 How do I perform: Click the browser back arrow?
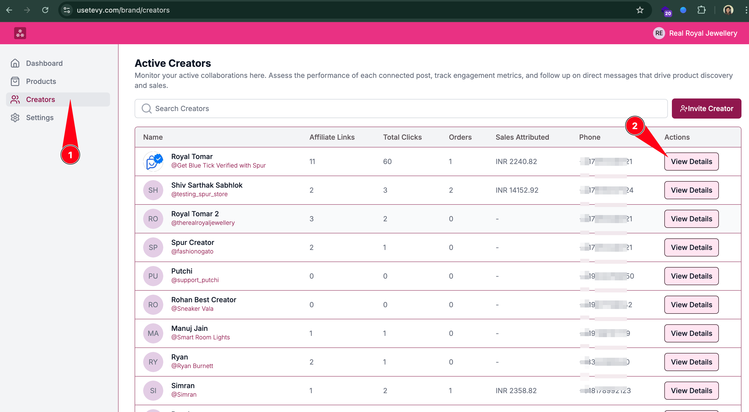point(9,10)
